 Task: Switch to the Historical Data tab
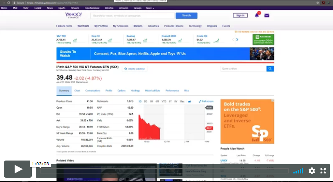pos(152,91)
